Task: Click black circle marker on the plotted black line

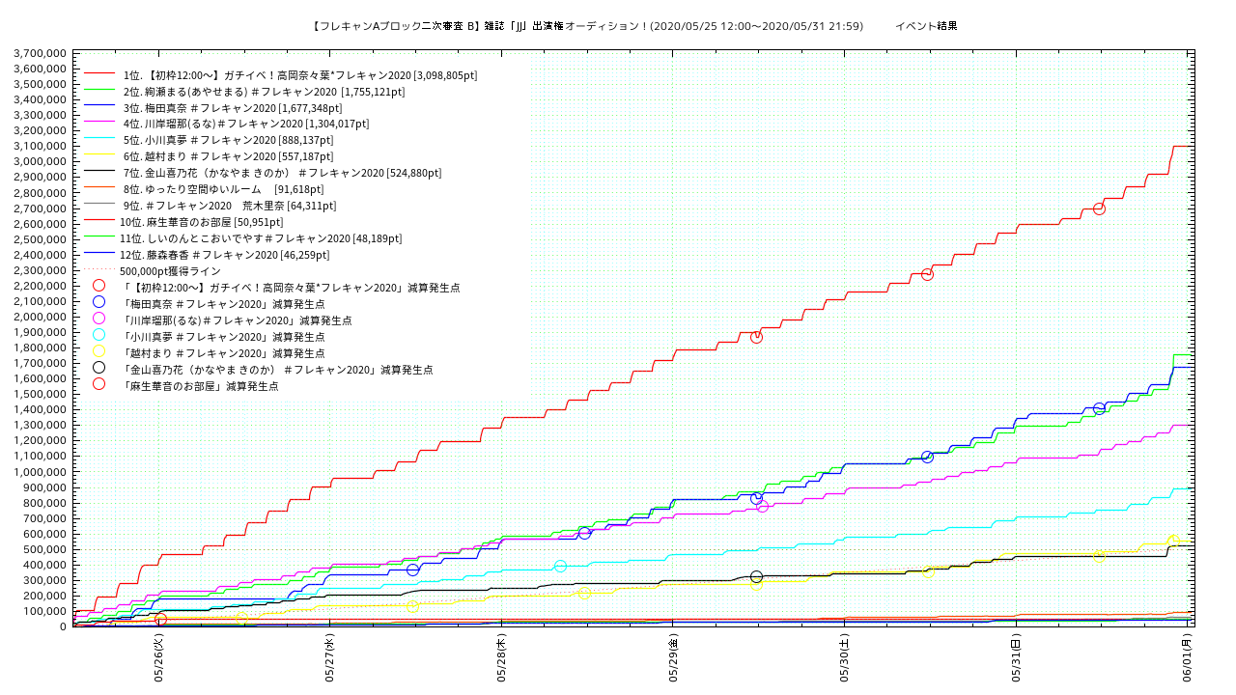Action: point(756,576)
